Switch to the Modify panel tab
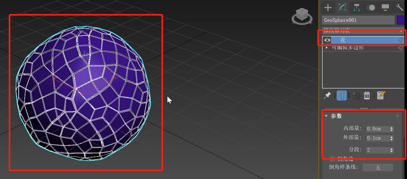This screenshot has height=179, width=407. 342,7
